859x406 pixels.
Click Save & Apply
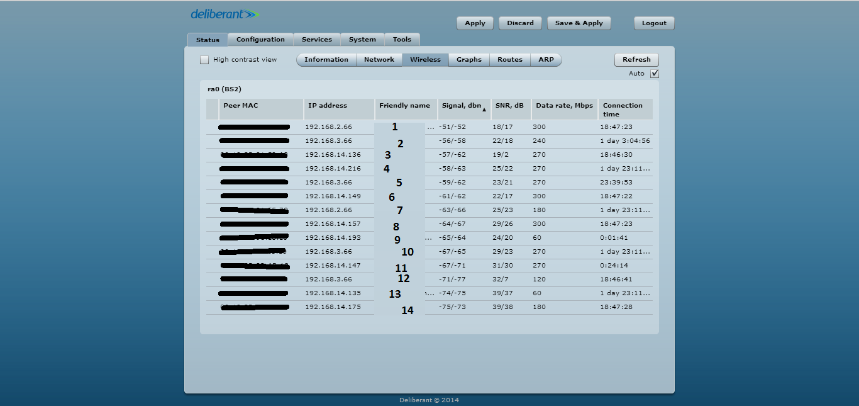(579, 23)
